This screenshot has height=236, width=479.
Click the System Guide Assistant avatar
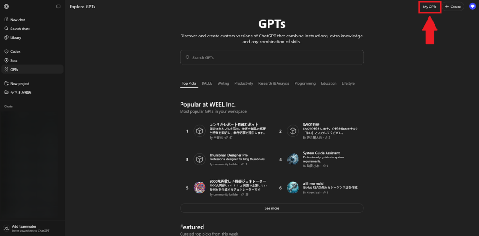coord(293,159)
